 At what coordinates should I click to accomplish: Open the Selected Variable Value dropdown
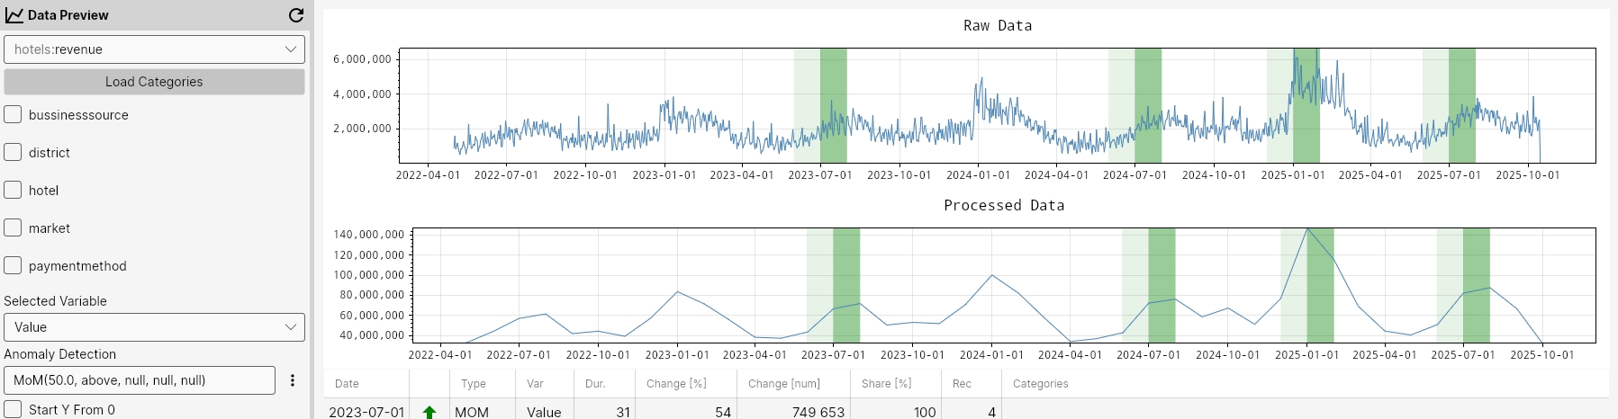coord(154,327)
